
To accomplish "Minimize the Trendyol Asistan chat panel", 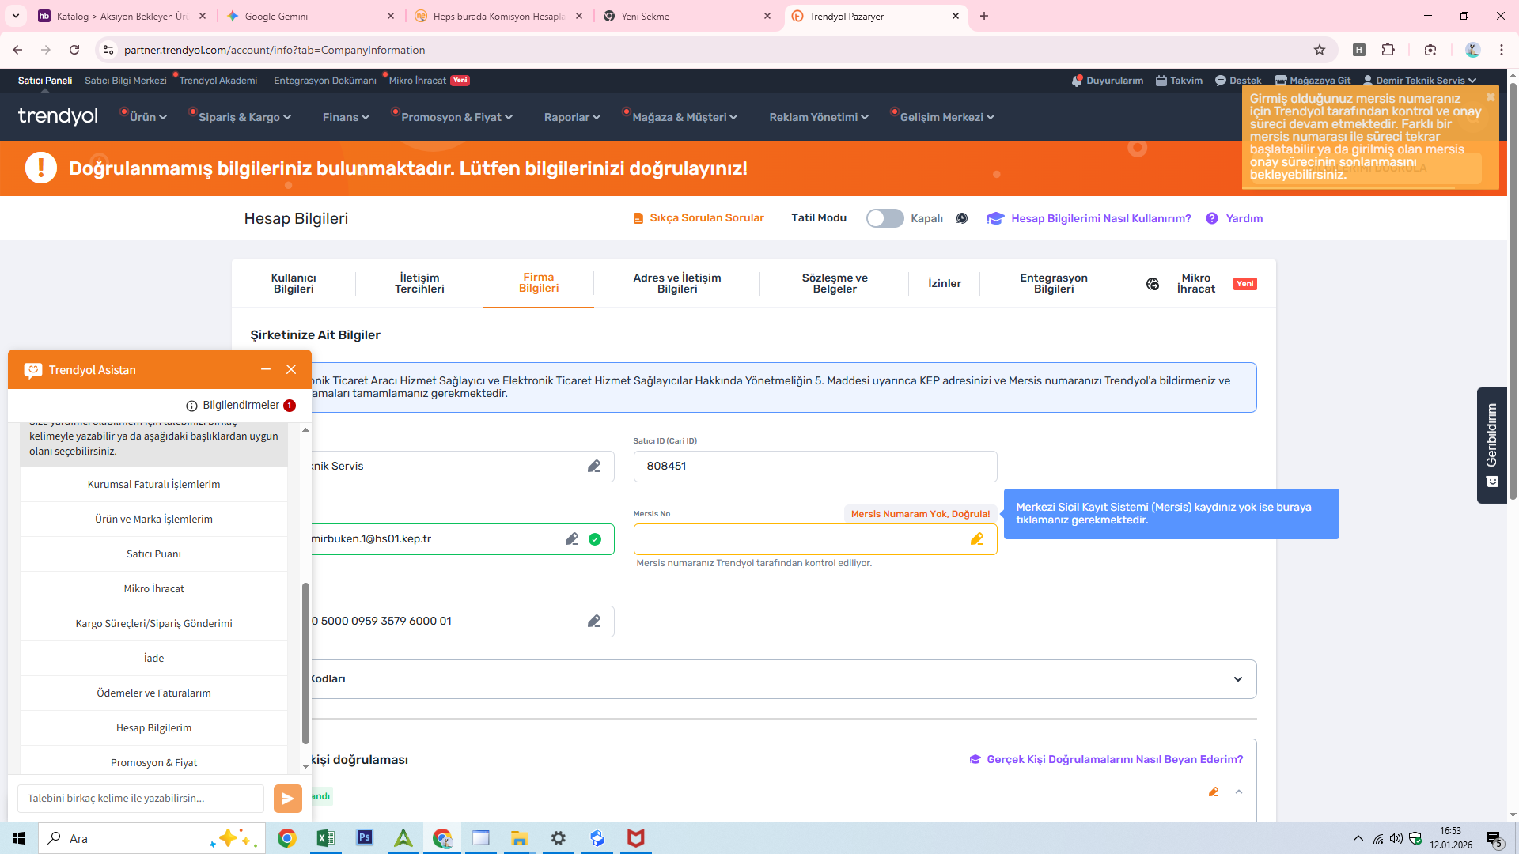I will pyautogui.click(x=266, y=369).
